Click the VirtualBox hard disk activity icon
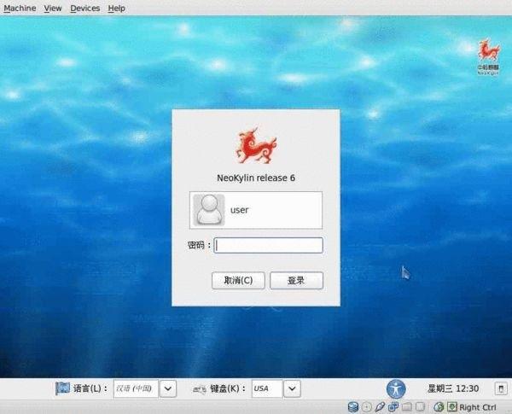 pos(353,407)
